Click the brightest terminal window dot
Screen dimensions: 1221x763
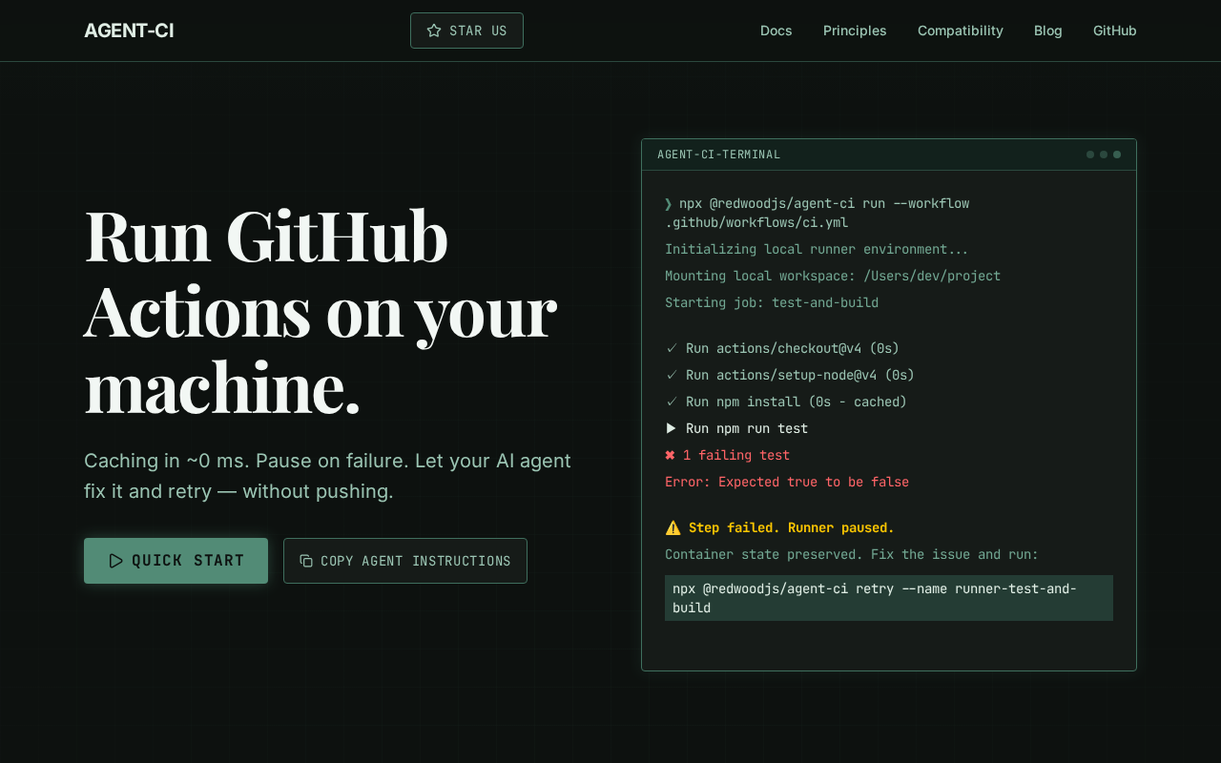pos(1117,155)
